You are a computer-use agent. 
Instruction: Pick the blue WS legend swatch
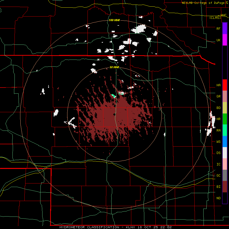click(x=225, y=141)
